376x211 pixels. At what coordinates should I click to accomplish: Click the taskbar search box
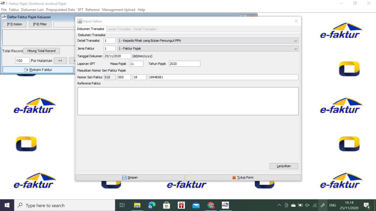click(65, 205)
